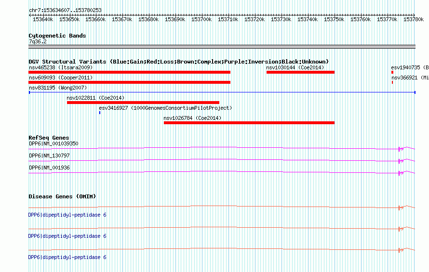Open the DGV Structural Variants track heading
429x272 pixels.
tap(179, 62)
